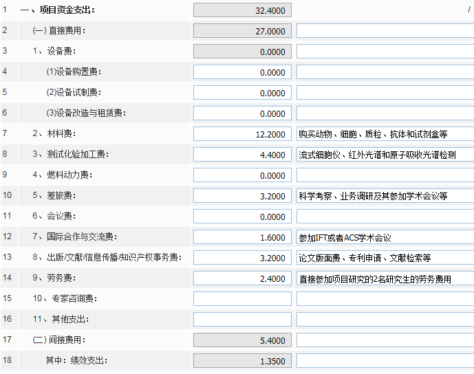Click the label 10、专家咨询费
Image resolution: width=474 pixels, height=374 pixels.
[65, 298]
